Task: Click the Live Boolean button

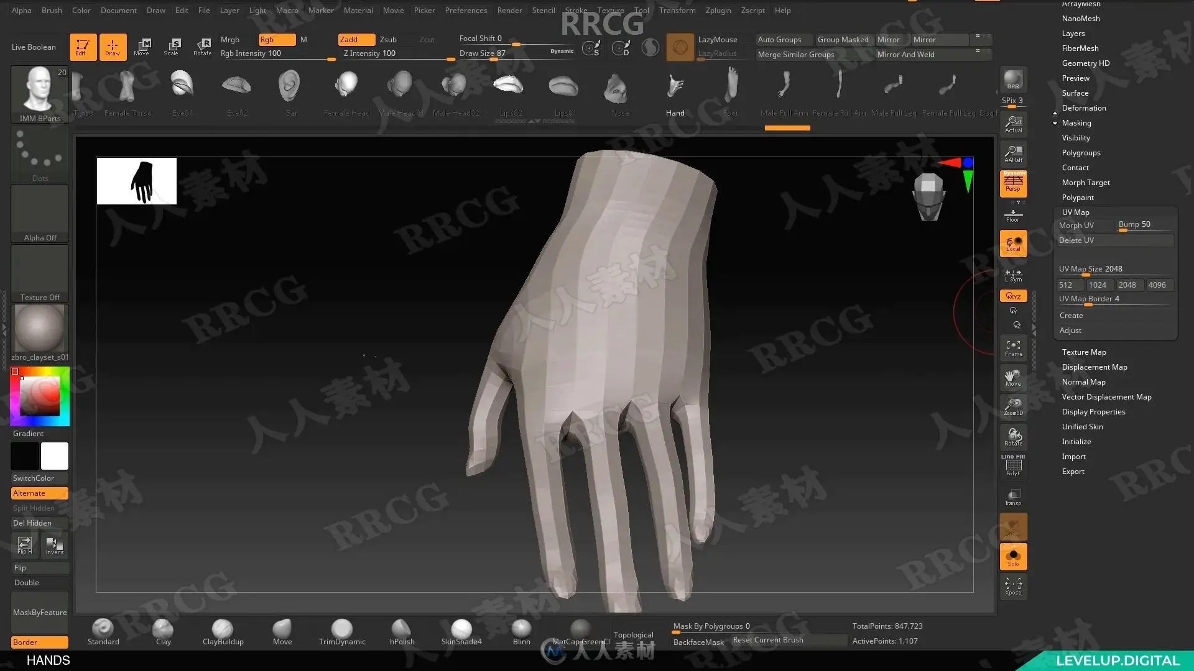Action: coord(34,47)
